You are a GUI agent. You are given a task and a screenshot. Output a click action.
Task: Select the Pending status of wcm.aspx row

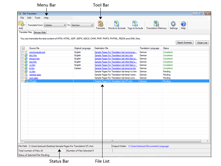[167, 78]
